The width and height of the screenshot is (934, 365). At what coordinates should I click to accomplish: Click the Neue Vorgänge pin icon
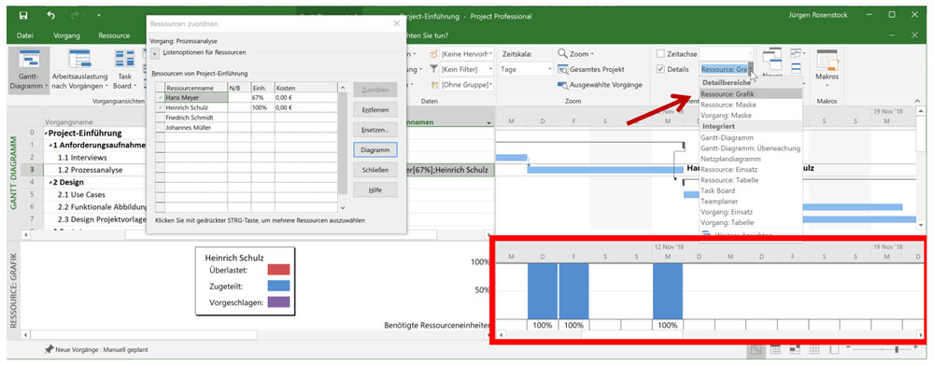[x=49, y=349]
